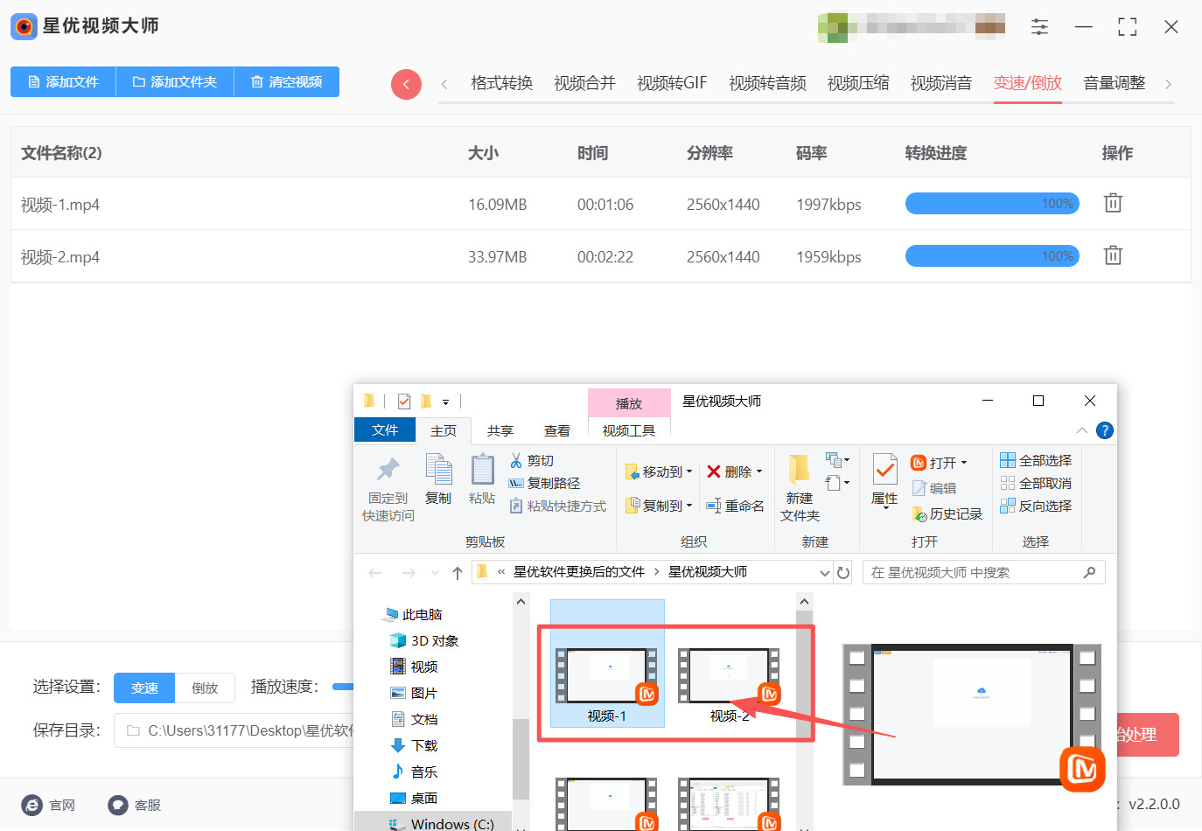Select the 倒放 mode option
1202x831 pixels.
(205, 688)
